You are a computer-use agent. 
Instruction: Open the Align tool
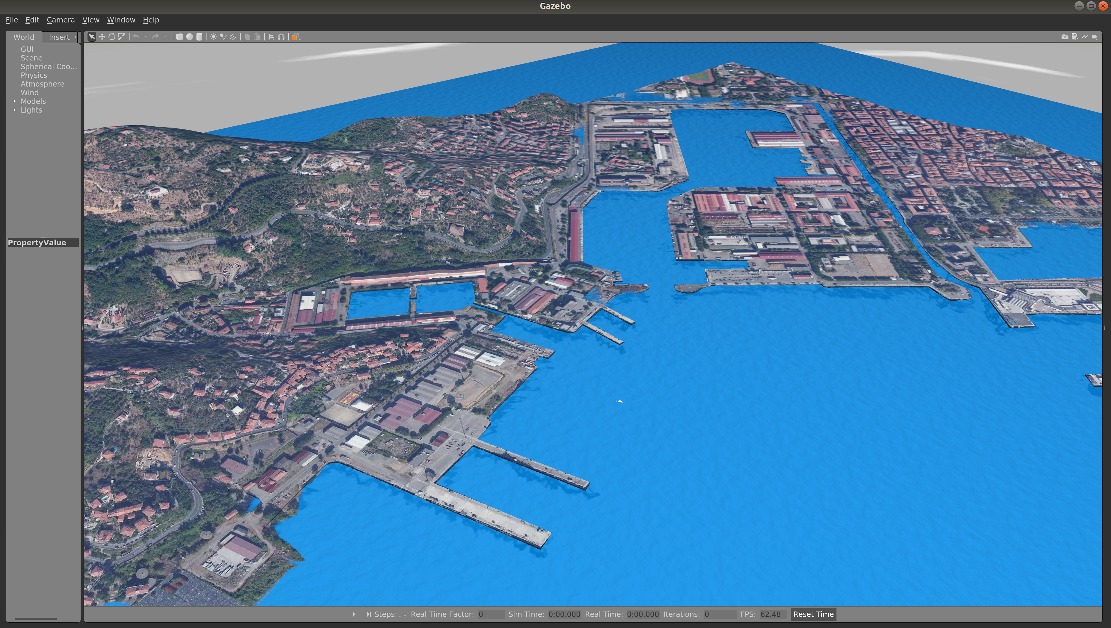pos(272,37)
